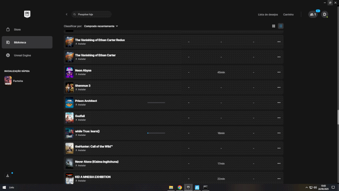Install The Vanishing of Ethan Carter Redux
The width and height of the screenshot is (339, 191).
(x=81, y=44)
